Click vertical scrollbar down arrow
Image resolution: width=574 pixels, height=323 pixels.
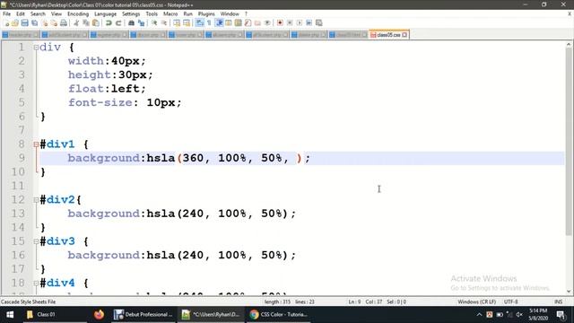[x=569, y=292]
